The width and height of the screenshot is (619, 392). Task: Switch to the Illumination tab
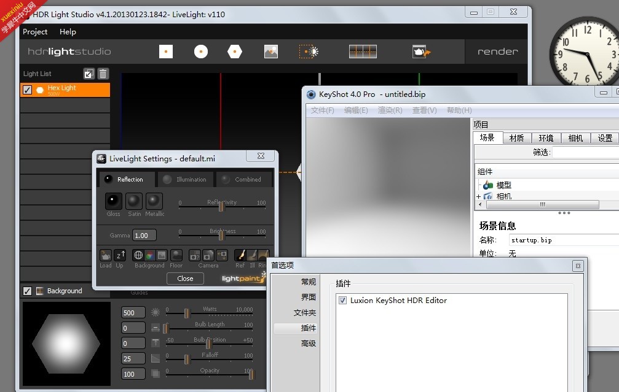tap(186, 179)
